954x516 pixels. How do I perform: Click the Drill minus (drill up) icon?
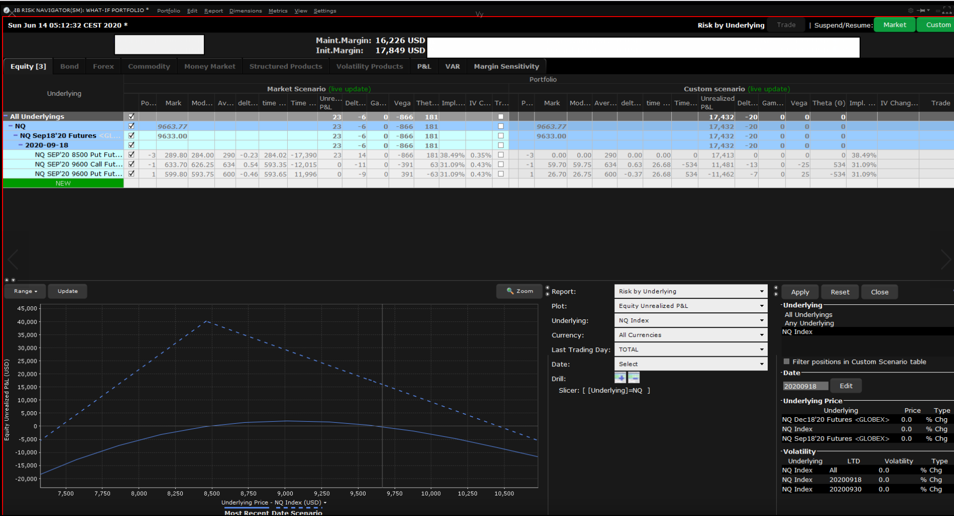tap(634, 378)
